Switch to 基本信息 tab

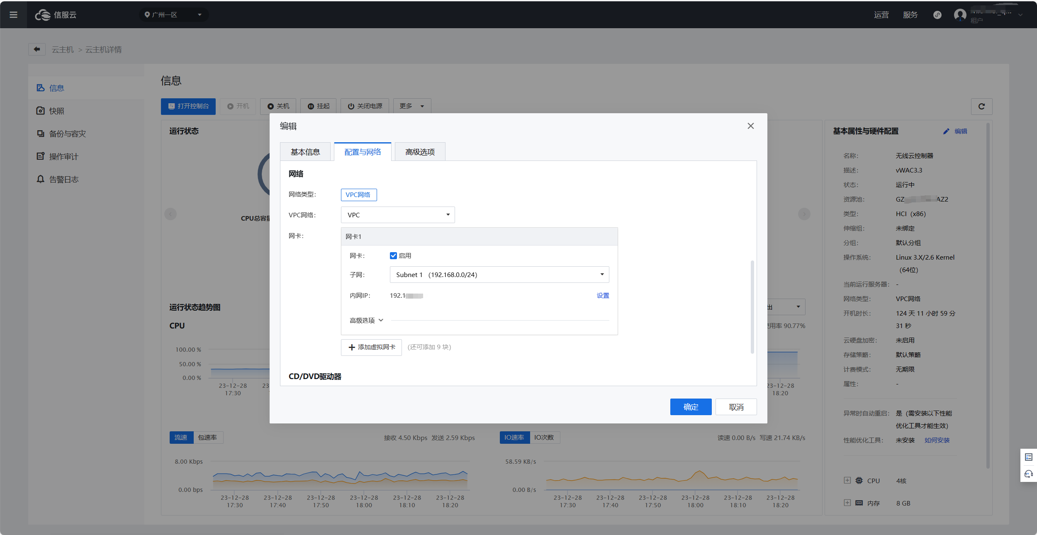[305, 152]
